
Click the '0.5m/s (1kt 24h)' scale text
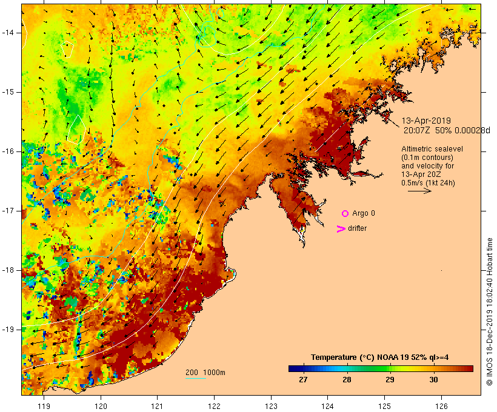click(x=428, y=183)
